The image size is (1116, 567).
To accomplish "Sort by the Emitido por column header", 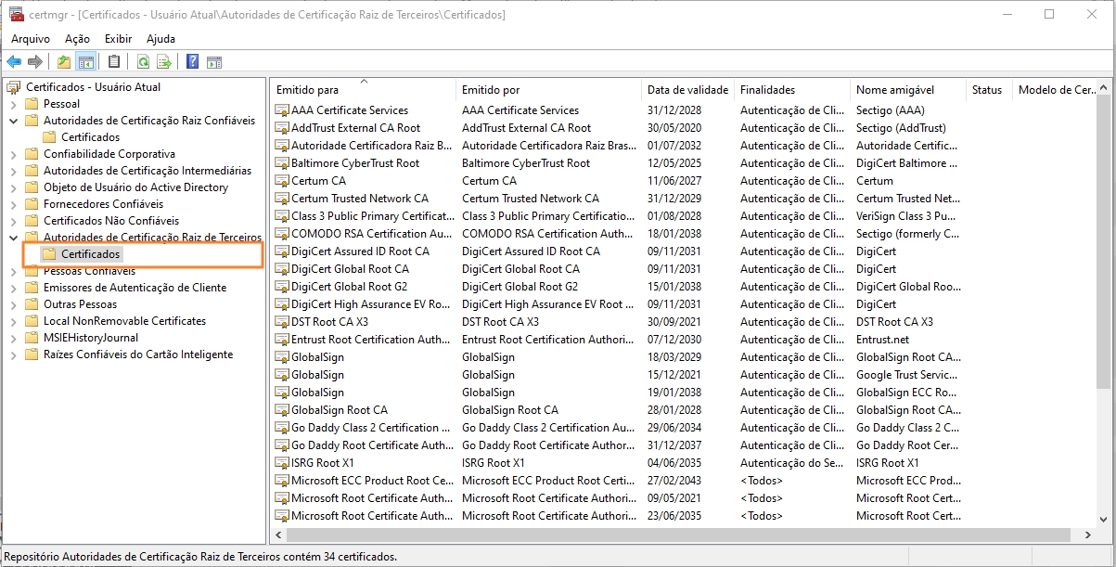I will point(548,90).
